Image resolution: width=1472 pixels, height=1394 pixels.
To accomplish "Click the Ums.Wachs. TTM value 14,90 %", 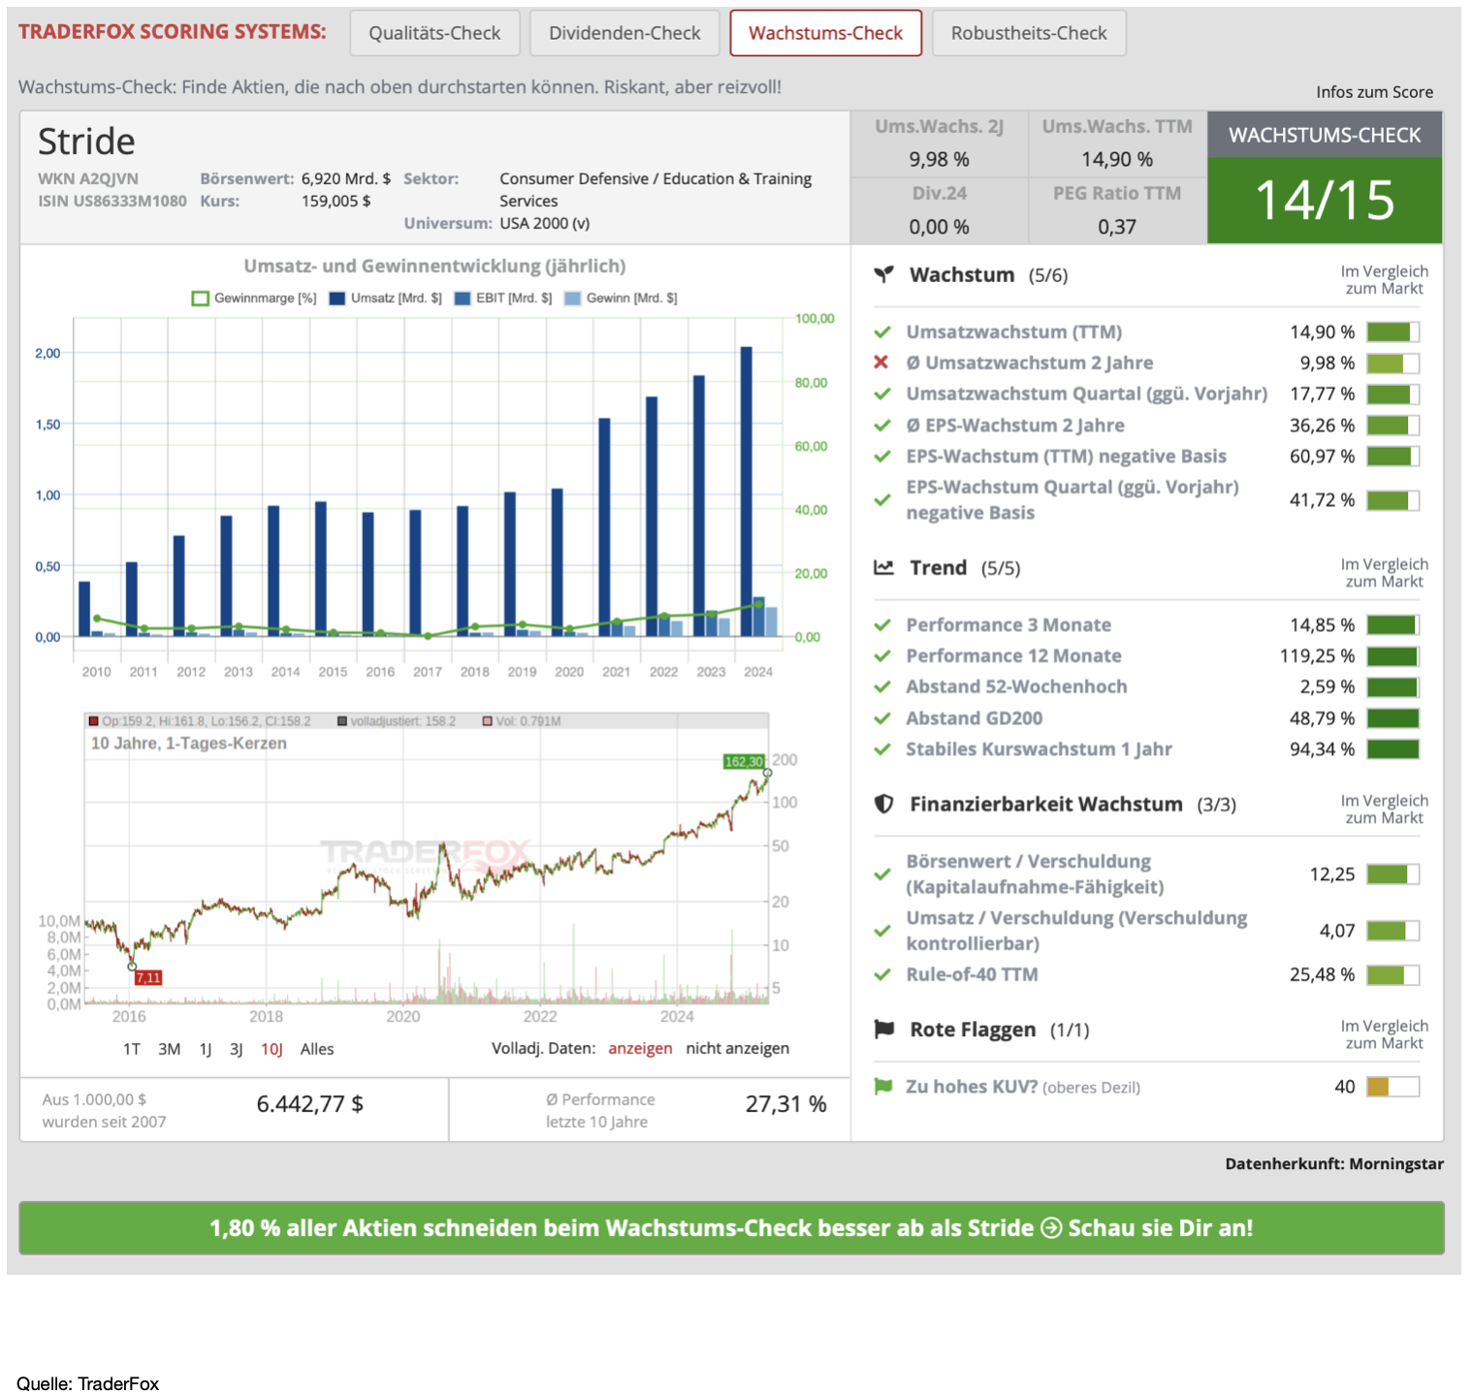I will [1117, 159].
